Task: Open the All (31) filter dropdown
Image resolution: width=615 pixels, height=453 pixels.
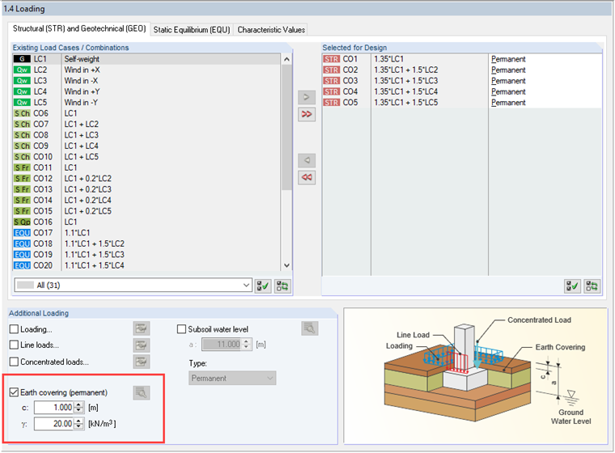Action: (133, 285)
